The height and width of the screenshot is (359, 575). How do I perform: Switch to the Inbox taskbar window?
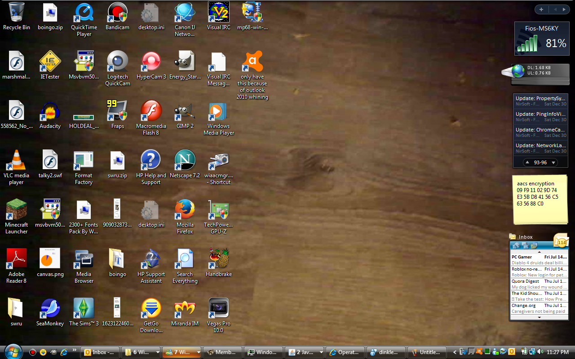pyautogui.click(x=102, y=352)
